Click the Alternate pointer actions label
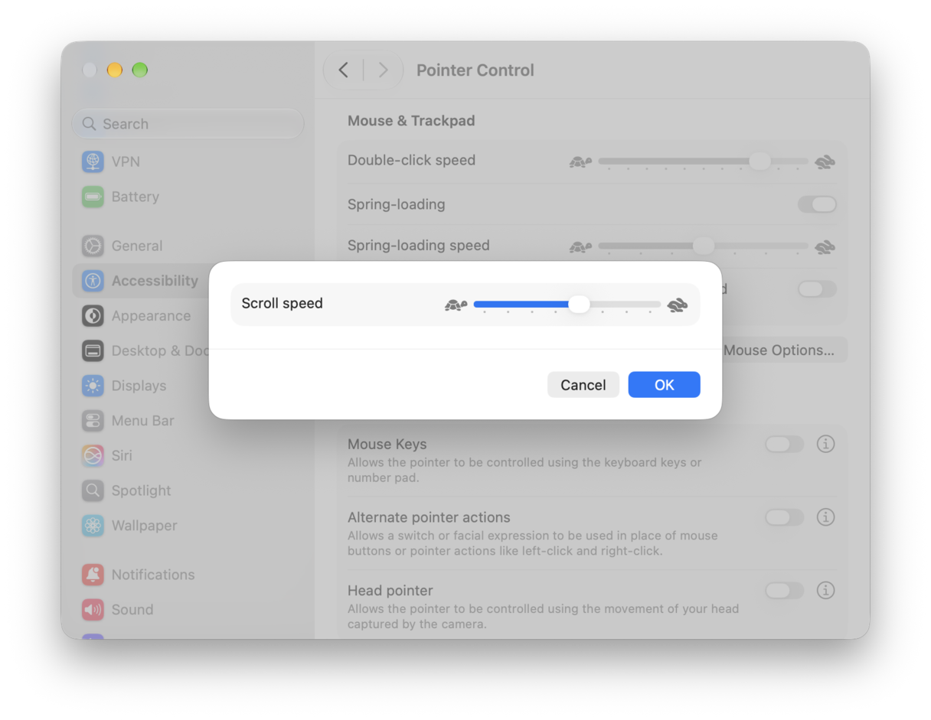 pyautogui.click(x=429, y=517)
